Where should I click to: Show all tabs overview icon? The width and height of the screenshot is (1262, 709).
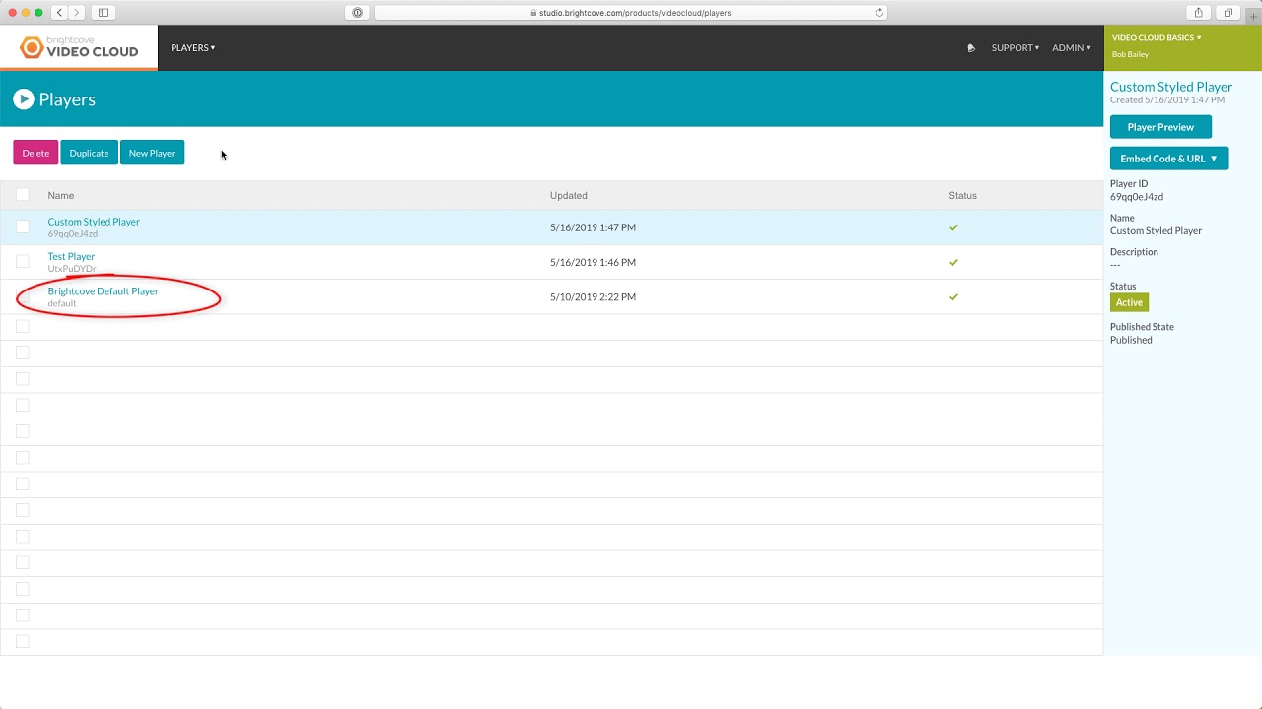pyautogui.click(x=1227, y=13)
